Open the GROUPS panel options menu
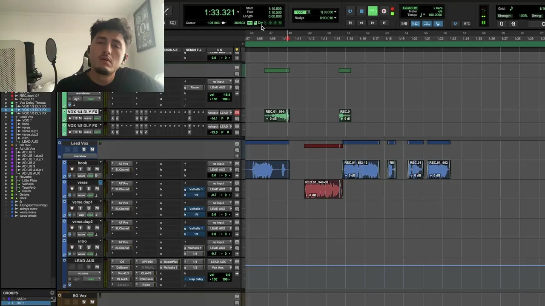Image resolution: width=545 pixels, height=306 pixels. [x=52, y=293]
